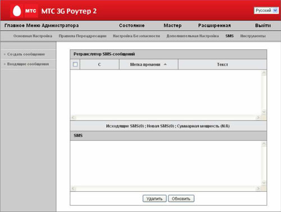Image resolution: width=281 pixels, height=212 pixels.
Task: Select the SMS tab
Action: [229, 36]
